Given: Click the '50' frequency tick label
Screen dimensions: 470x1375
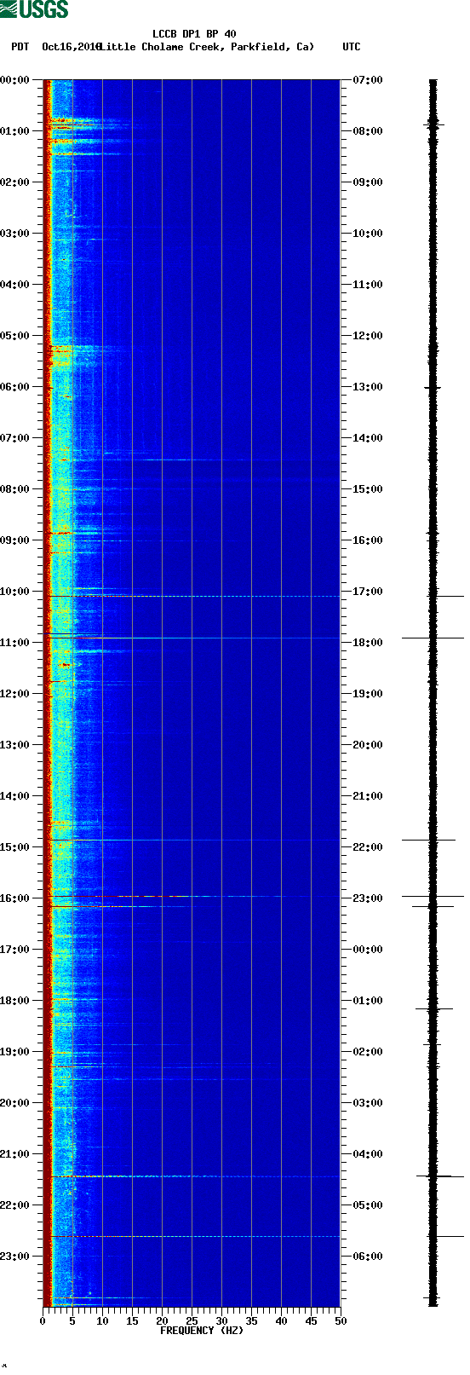Looking at the screenshot, I should pyautogui.click(x=341, y=1321).
